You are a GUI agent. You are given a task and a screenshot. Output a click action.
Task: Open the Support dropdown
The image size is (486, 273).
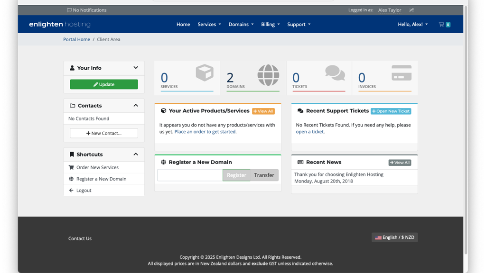299,24
